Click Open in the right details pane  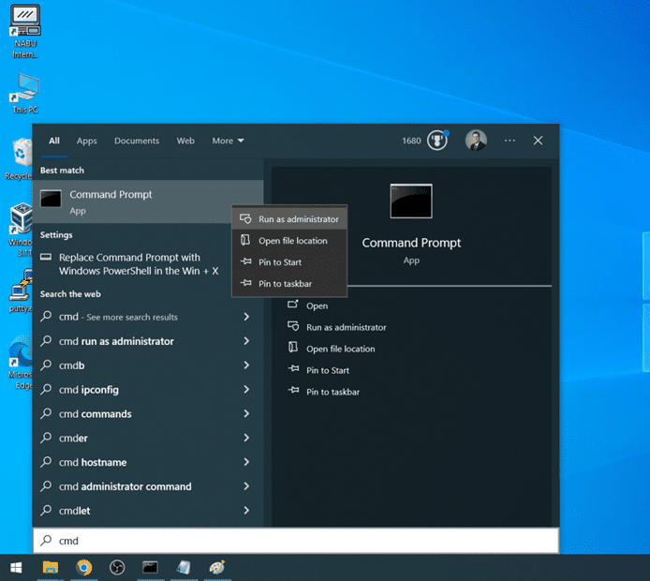tap(317, 305)
